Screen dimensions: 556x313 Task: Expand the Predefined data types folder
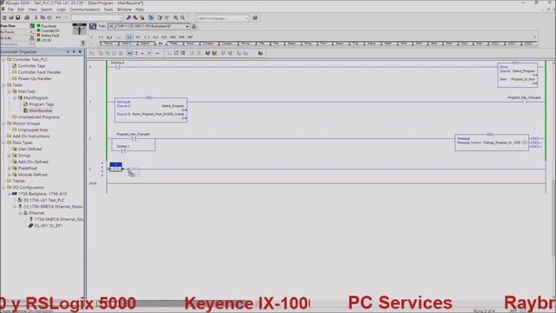click(x=10, y=168)
